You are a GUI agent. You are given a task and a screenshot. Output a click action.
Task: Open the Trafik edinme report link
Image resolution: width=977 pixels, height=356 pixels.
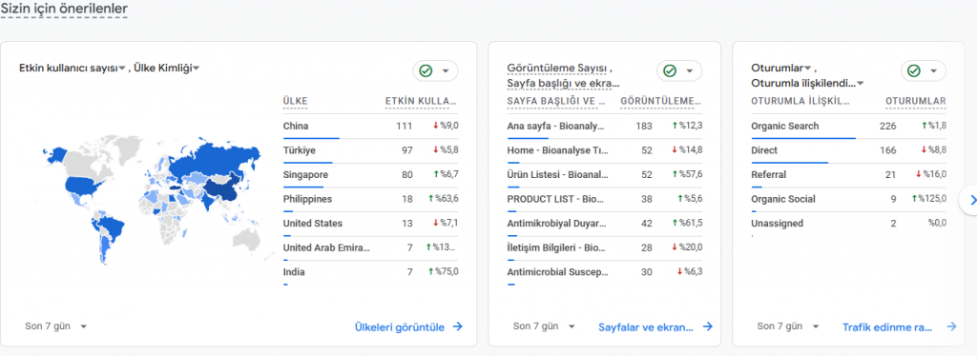887,326
